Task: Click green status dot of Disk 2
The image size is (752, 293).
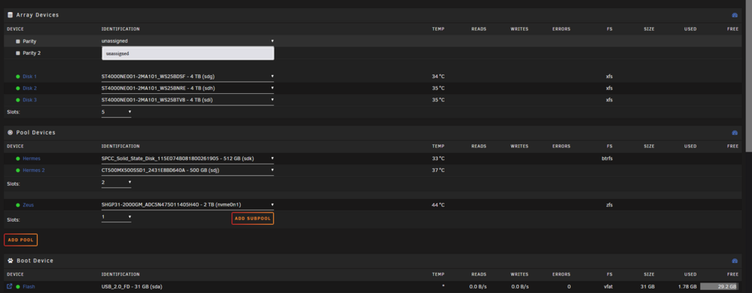Action: point(18,89)
